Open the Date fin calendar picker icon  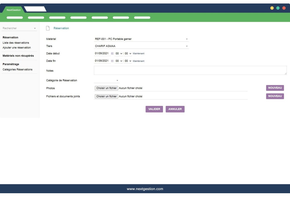coord(112,61)
